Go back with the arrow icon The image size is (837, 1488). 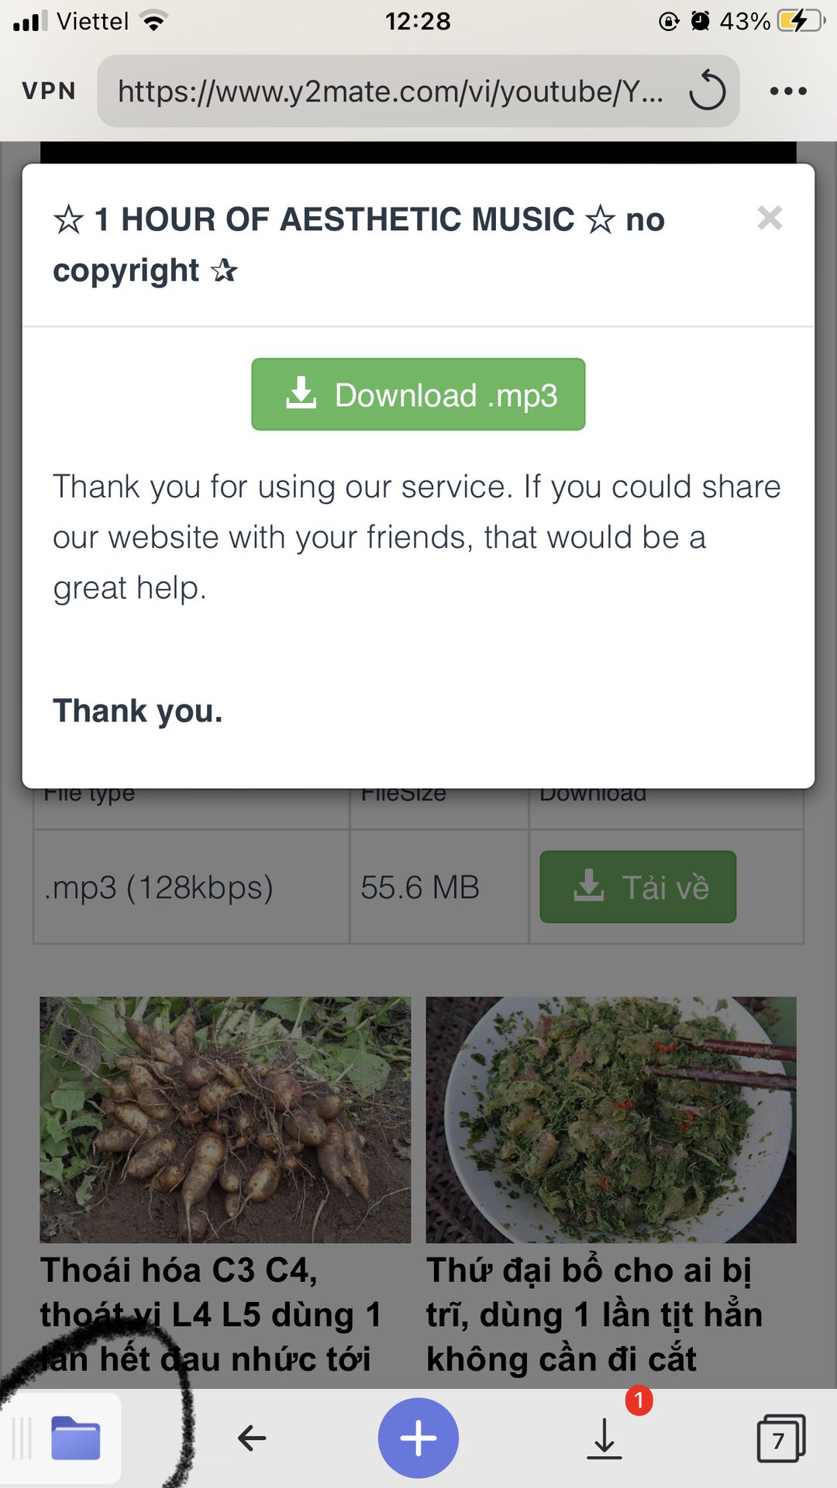point(252,1438)
